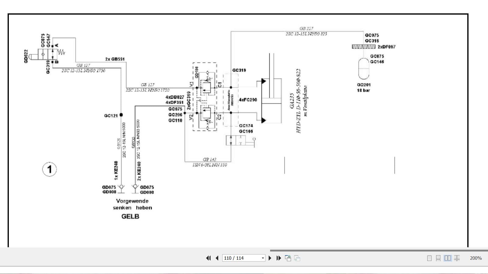Click the 2x KE240 label
The height and width of the screenshot is (274, 488).
coord(139,171)
